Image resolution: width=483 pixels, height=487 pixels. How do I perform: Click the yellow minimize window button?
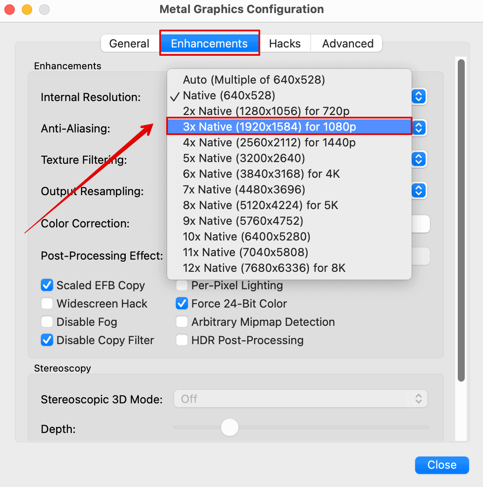pos(27,9)
